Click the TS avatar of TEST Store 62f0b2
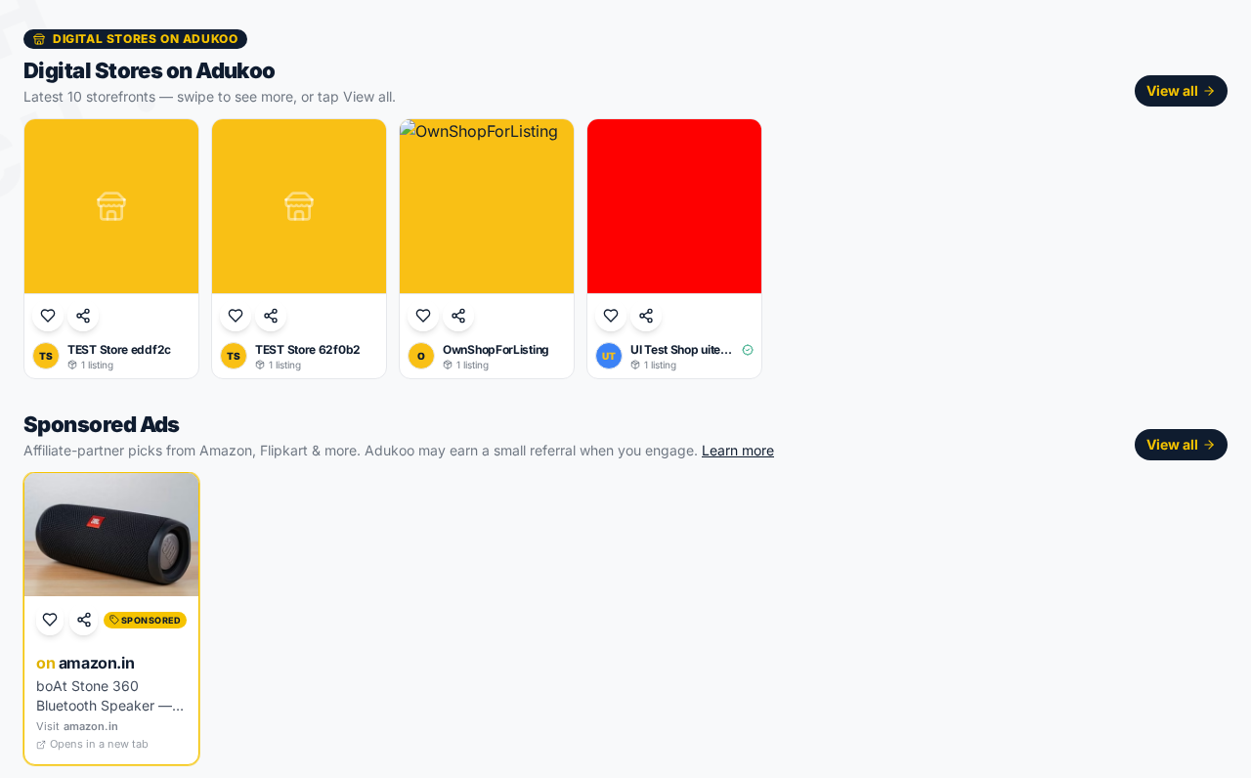Viewport: 1251px width, 778px height. (234, 356)
